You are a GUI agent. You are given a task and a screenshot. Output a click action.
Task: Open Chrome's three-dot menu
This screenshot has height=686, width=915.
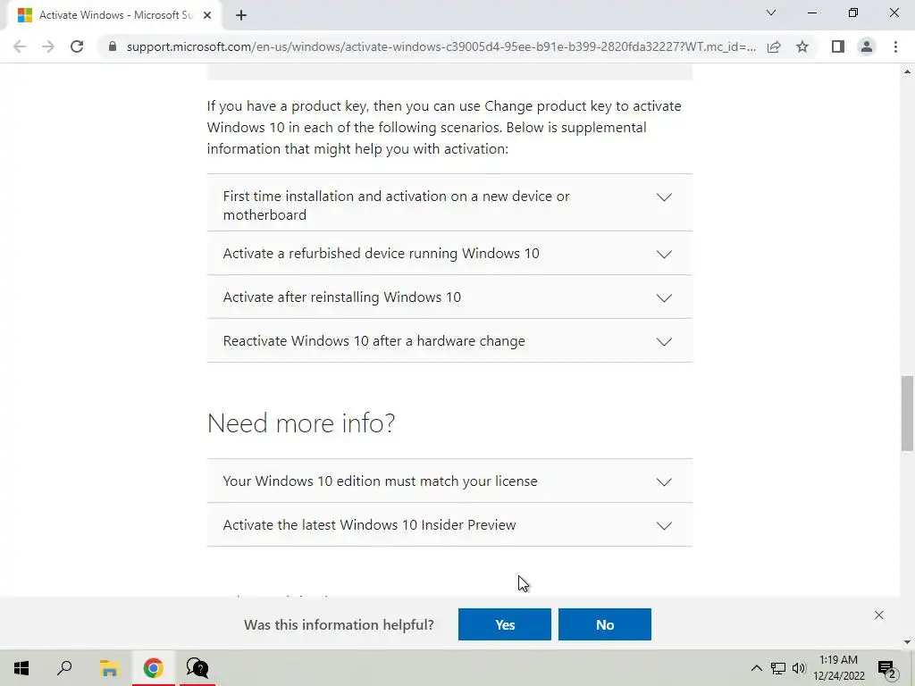[895, 46]
